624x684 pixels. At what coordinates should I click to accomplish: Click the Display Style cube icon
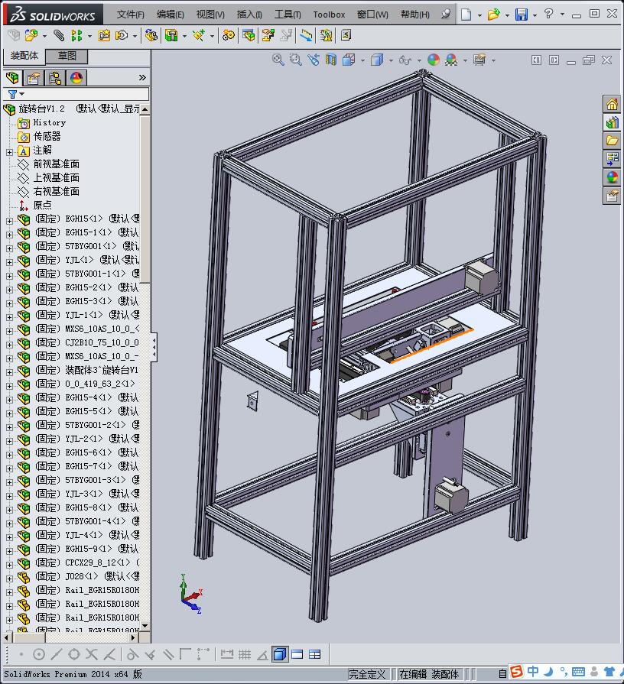point(376,60)
